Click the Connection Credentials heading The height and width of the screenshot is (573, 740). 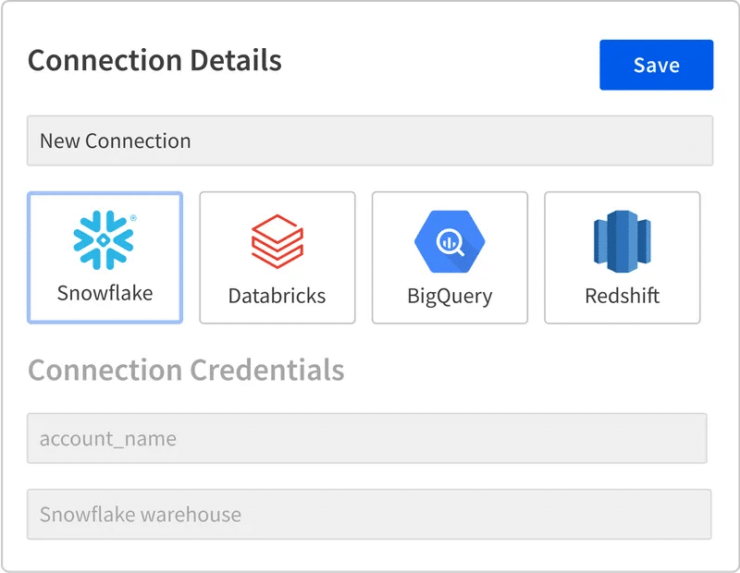tap(186, 370)
